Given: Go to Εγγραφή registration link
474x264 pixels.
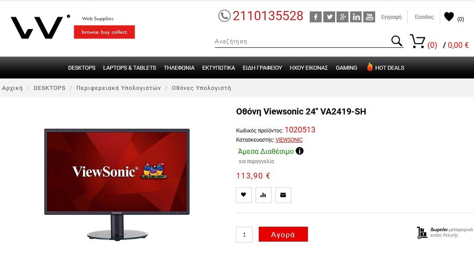Looking at the screenshot, I should (391, 17).
